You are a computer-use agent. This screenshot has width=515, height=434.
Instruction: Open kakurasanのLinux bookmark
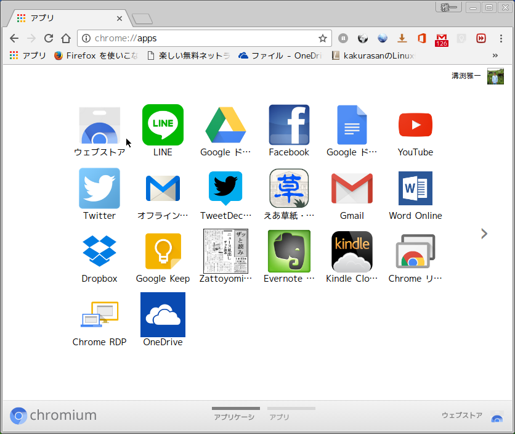[374, 55]
